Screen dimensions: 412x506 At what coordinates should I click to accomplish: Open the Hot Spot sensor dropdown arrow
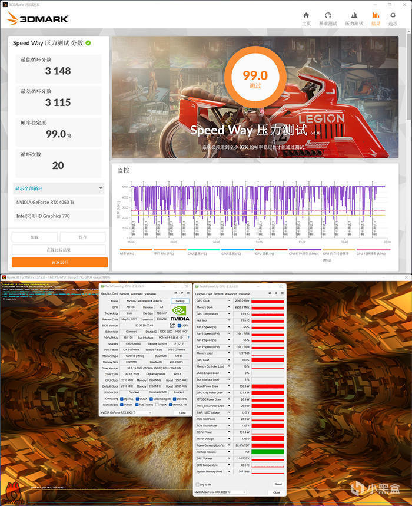[x=229, y=320]
